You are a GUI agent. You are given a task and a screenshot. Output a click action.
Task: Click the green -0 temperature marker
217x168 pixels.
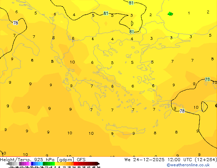(170, 14)
